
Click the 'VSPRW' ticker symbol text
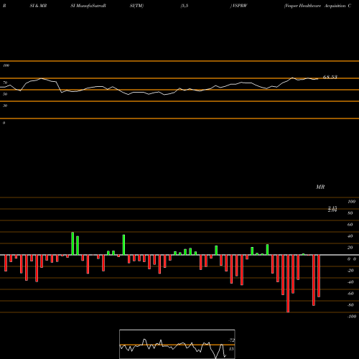239,6
